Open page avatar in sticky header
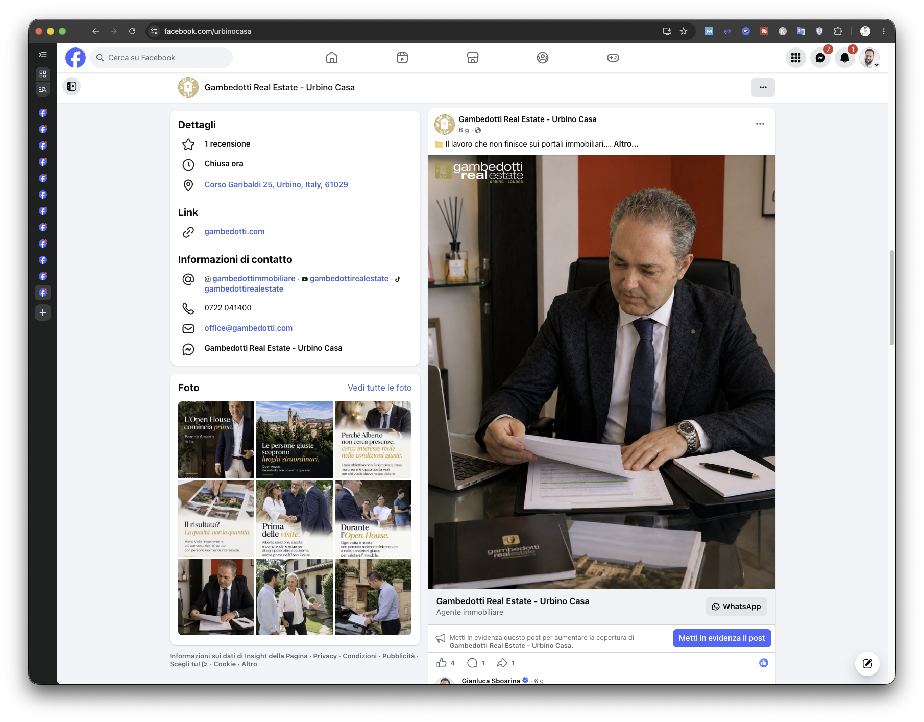Image resolution: width=924 pixels, height=722 pixels. coord(188,87)
